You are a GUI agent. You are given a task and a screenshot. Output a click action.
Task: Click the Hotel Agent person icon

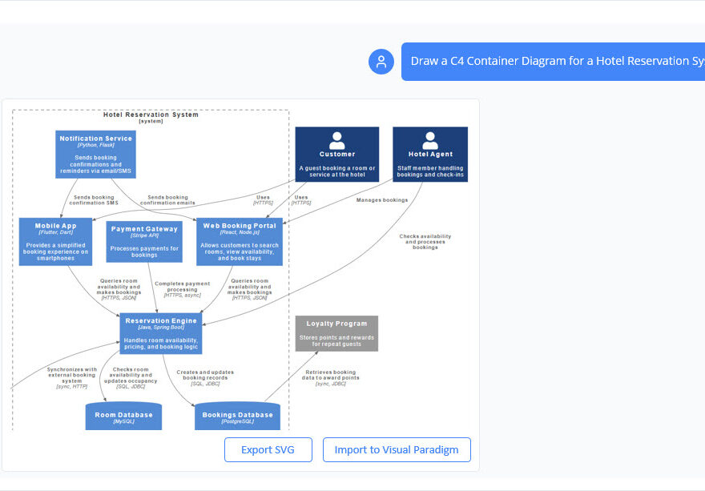(429, 142)
